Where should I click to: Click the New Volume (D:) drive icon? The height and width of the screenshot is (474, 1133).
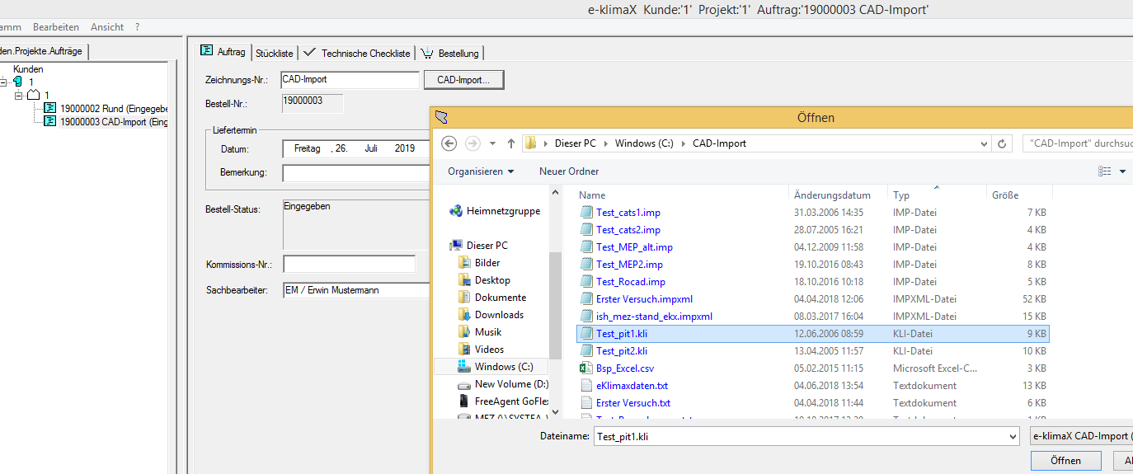point(465,384)
